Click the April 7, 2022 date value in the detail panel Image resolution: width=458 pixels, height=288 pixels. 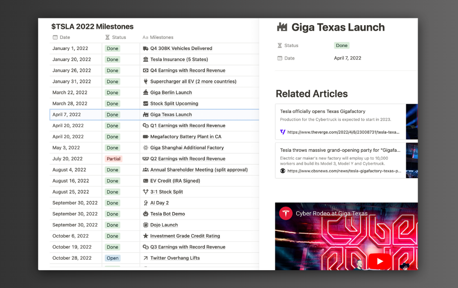347,58
